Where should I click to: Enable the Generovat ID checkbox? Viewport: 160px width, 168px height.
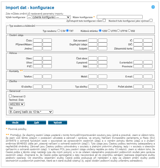click(10, 96)
